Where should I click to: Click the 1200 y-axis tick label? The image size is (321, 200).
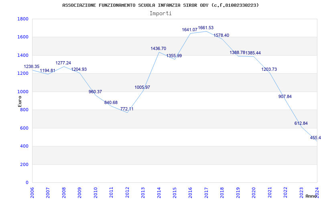tap(23, 74)
